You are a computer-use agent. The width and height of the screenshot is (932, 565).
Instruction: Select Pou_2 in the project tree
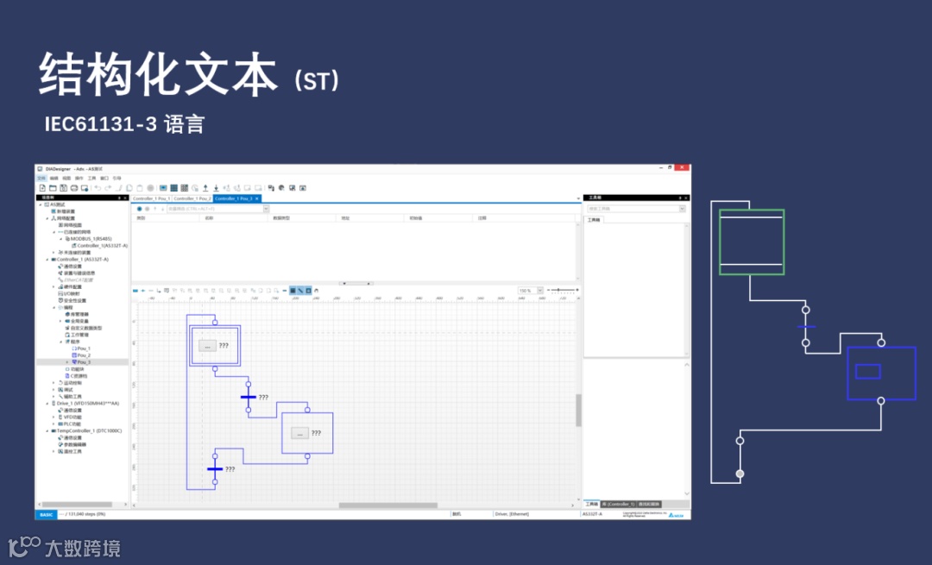click(x=83, y=355)
